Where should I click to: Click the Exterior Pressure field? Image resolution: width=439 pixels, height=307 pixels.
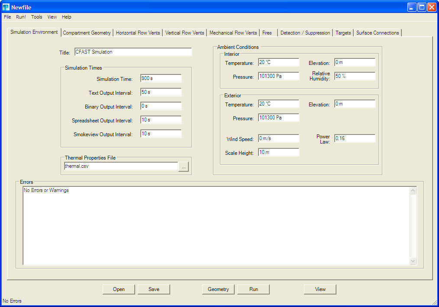[278, 118]
